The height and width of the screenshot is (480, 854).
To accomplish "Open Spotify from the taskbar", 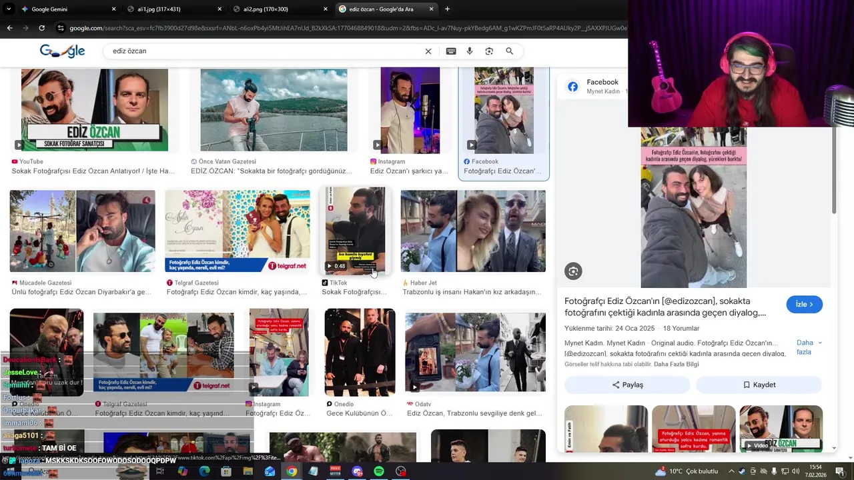I will [x=378, y=471].
